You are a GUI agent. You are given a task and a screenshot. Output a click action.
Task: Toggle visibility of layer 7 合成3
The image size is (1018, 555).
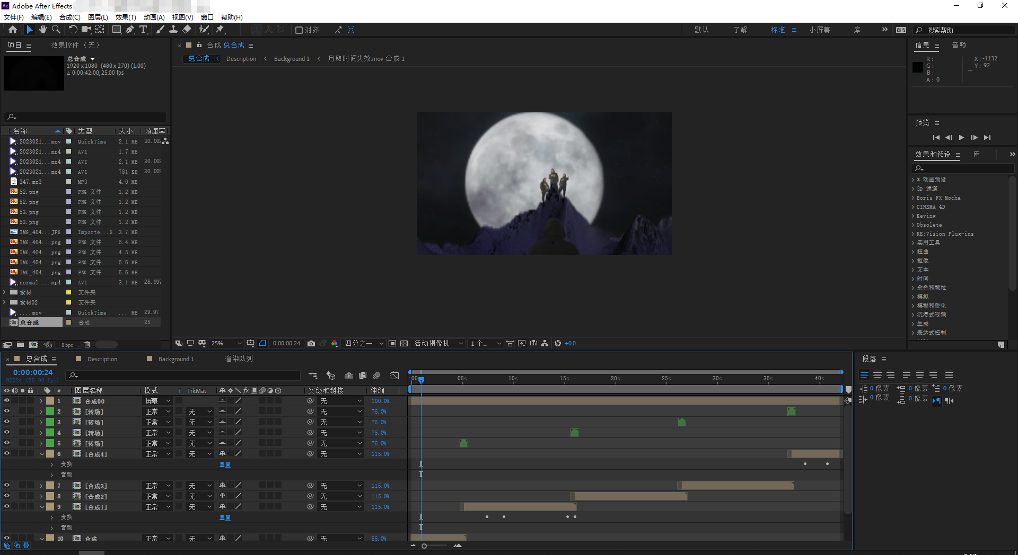click(7, 486)
